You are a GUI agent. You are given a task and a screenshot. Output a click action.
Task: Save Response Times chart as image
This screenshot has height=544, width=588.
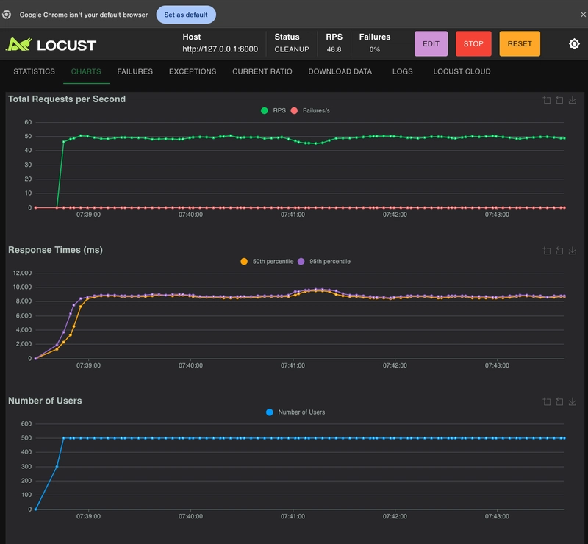[x=573, y=251]
